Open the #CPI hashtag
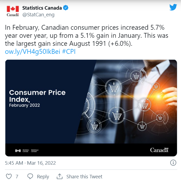 tap(69, 52)
